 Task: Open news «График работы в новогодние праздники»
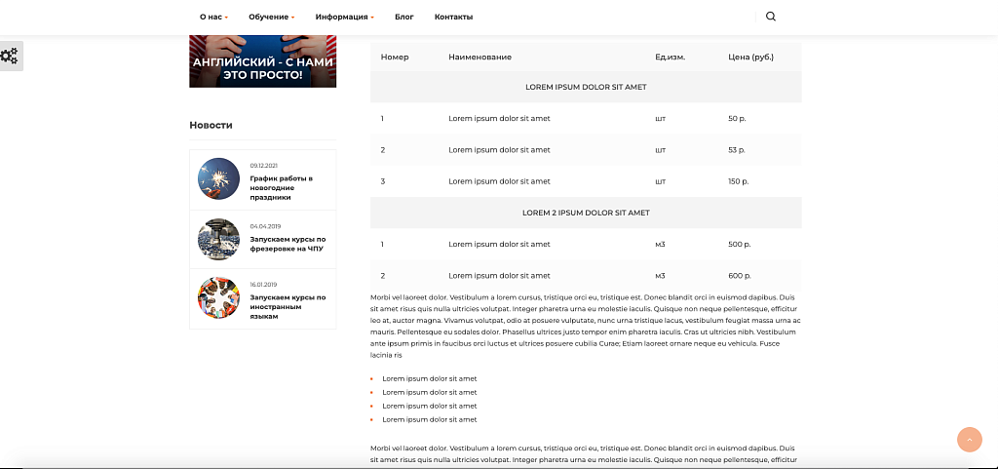tap(282, 188)
